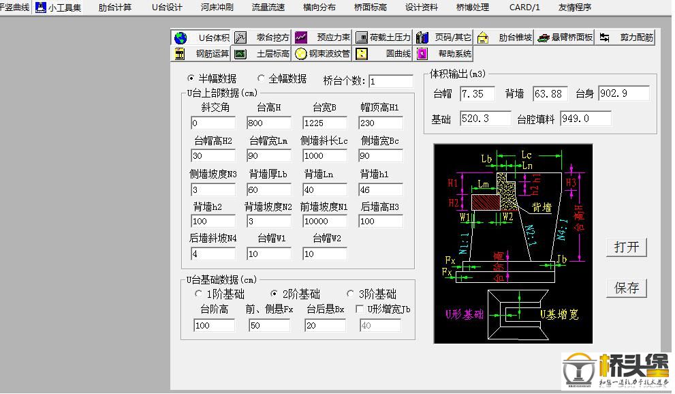This screenshot has width=675, height=394.
Task: Click the 小工具集 menu icon
Action: (40, 7)
